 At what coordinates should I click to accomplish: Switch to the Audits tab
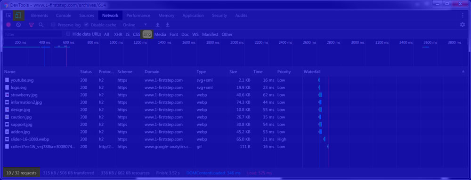(x=241, y=16)
